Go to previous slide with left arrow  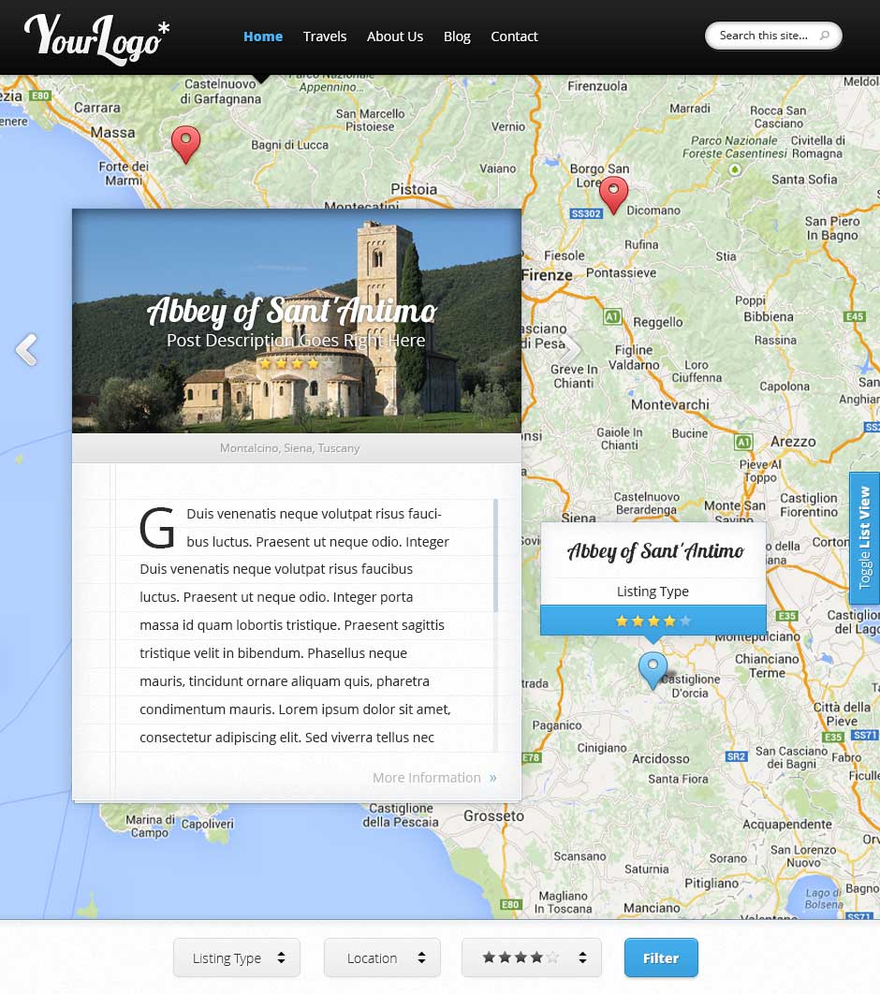[x=26, y=349]
